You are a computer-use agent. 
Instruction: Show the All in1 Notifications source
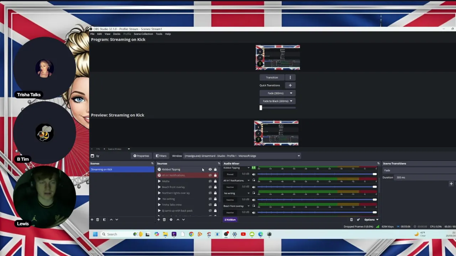[x=210, y=175]
